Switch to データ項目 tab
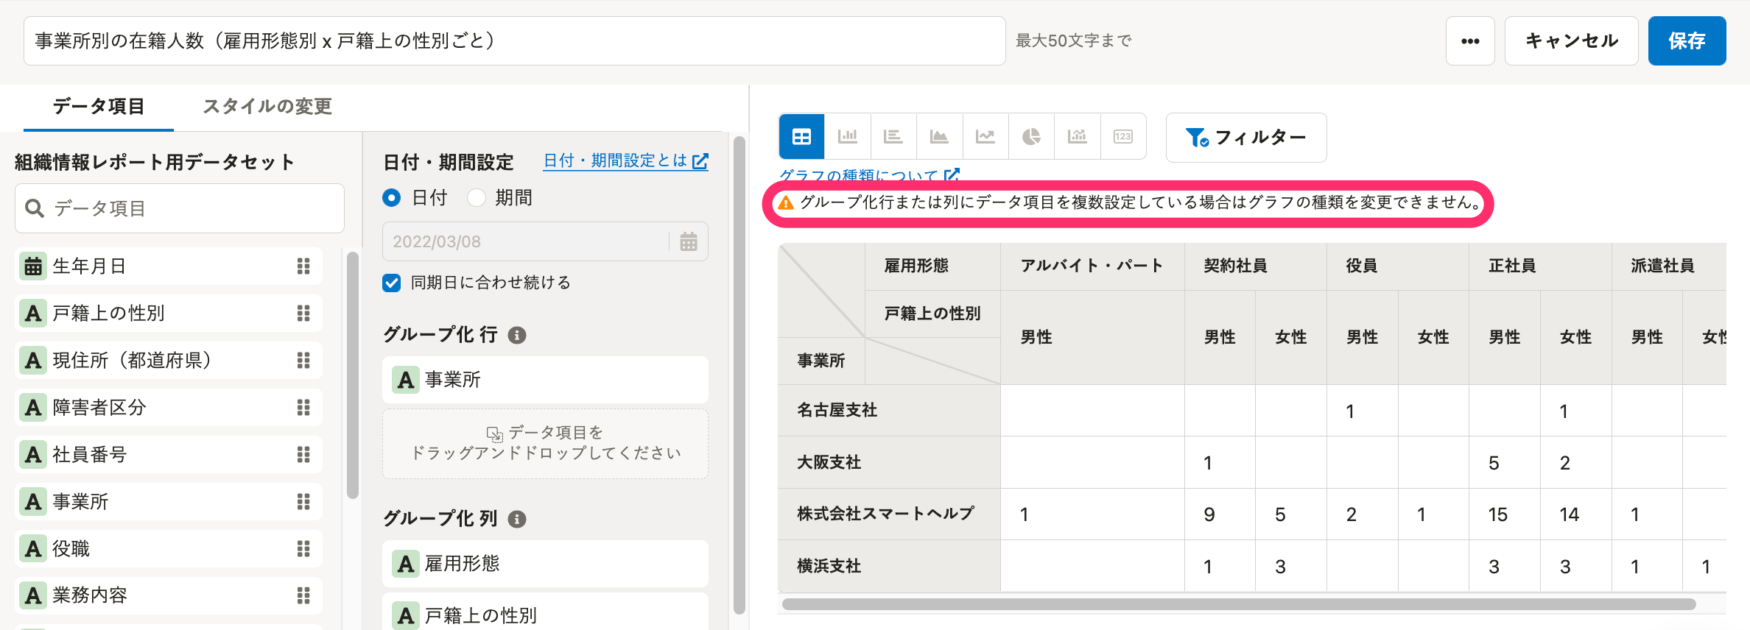The height and width of the screenshot is (630, 1750). click(x=99, y=107)
